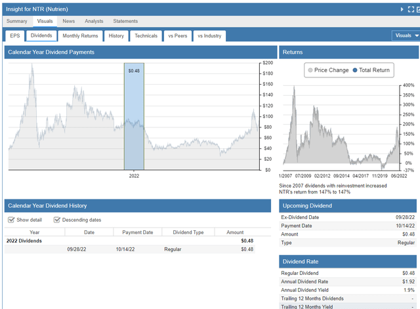Open the History sub-tab
The image size is (420, 309).
click(116, 36)
